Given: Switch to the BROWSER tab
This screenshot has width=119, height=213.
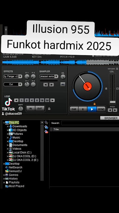Looking at the screenshot, I should (x=110, y=118).
